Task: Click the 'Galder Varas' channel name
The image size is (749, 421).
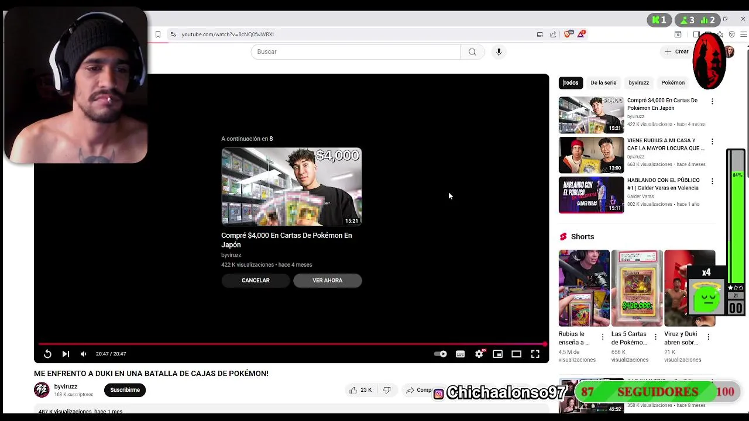Action: pos(640,196)
